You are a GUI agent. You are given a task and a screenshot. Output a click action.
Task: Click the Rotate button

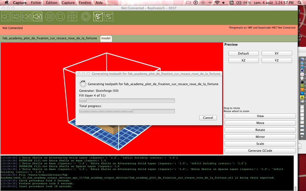pos(260,130)
